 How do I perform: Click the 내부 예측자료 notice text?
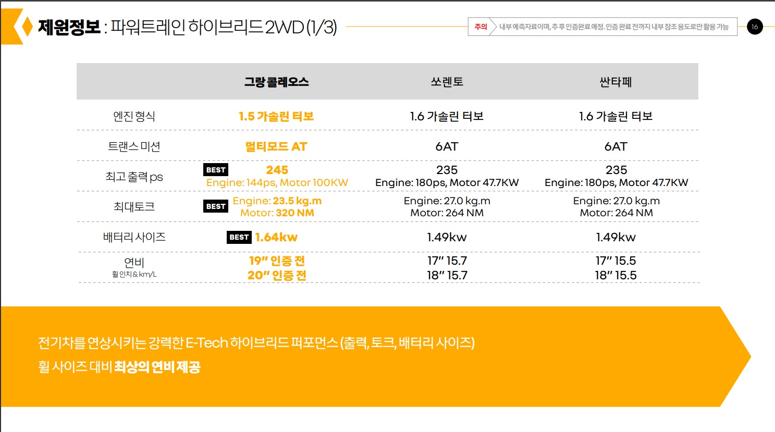click(613, 27)
